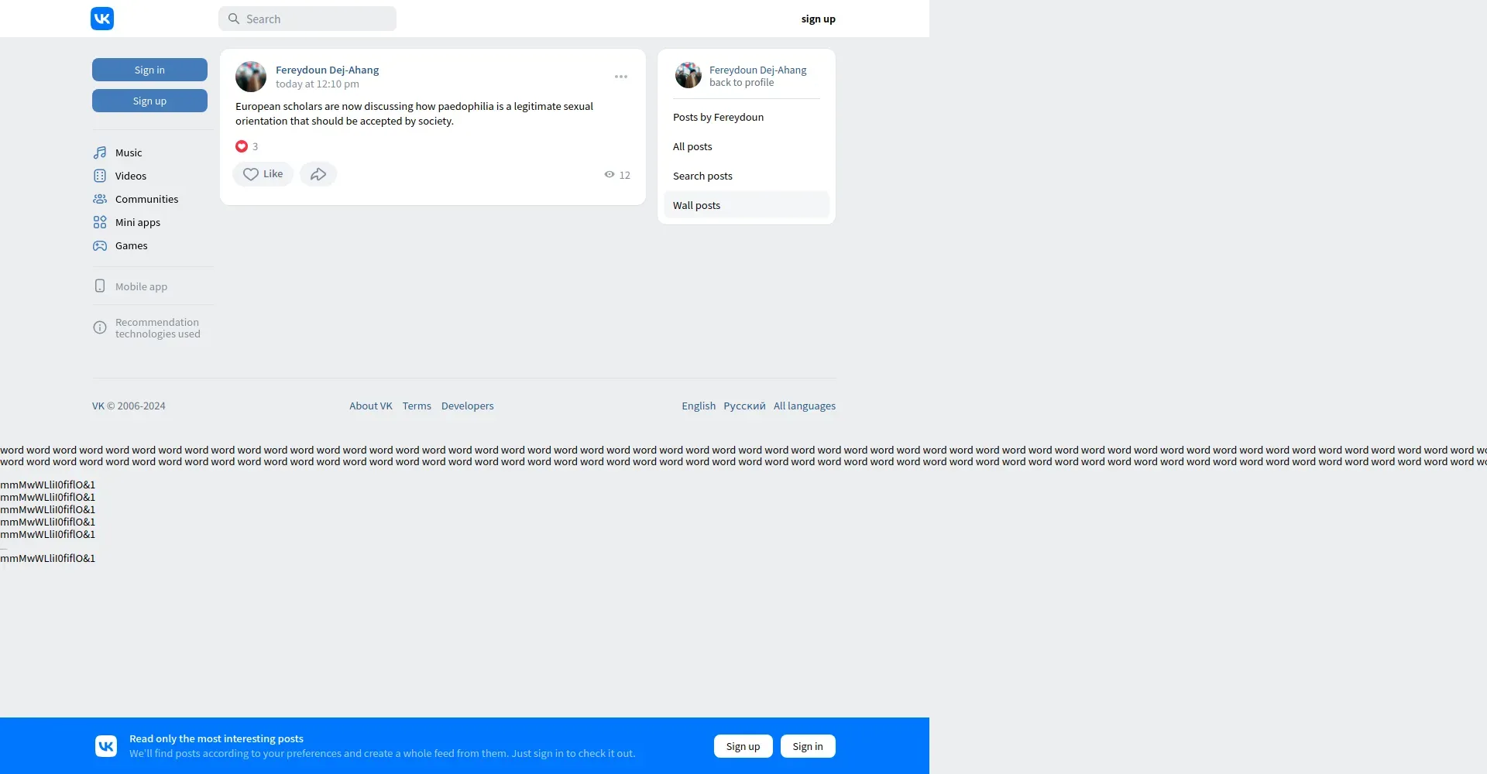The width and height of the screenshot is (1487, 774).
Task: Open the VK logo in the header
Action: (102, 19)
